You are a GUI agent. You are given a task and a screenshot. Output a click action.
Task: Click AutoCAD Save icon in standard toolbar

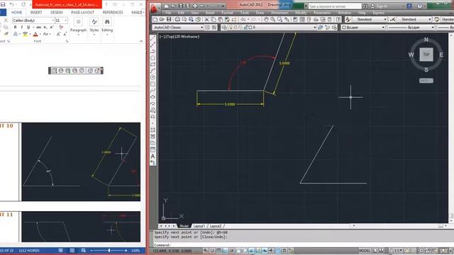pyautogui.click(x=169, y=19)
